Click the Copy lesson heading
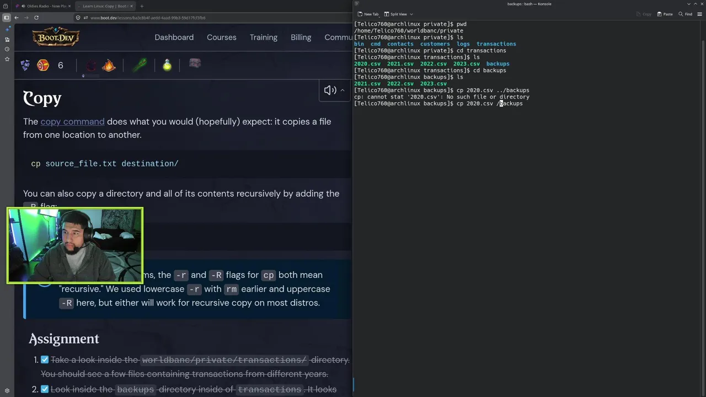 [x=42, y=98]
